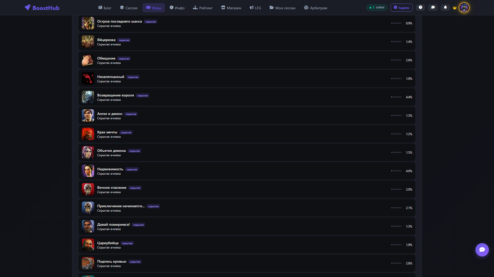Click the '1 online' status badge
494x277 pixels.
[x=377, y=7]
